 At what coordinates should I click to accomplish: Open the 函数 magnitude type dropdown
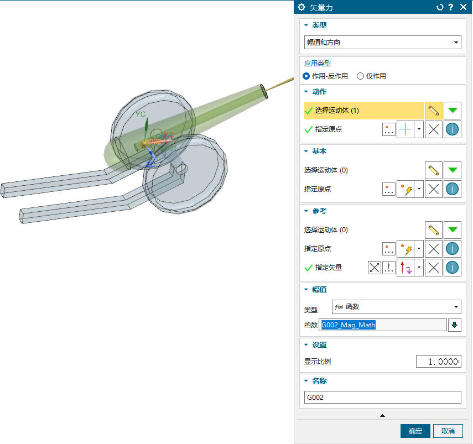pyautogui.click(x=396, y=307)
